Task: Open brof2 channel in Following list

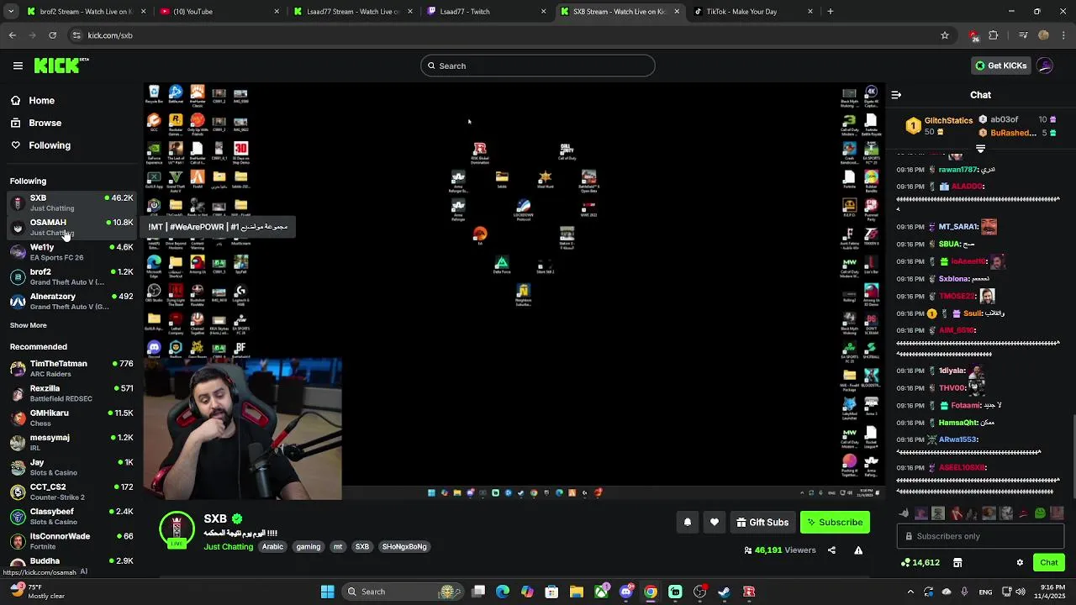Action: (x=71, y=276)
